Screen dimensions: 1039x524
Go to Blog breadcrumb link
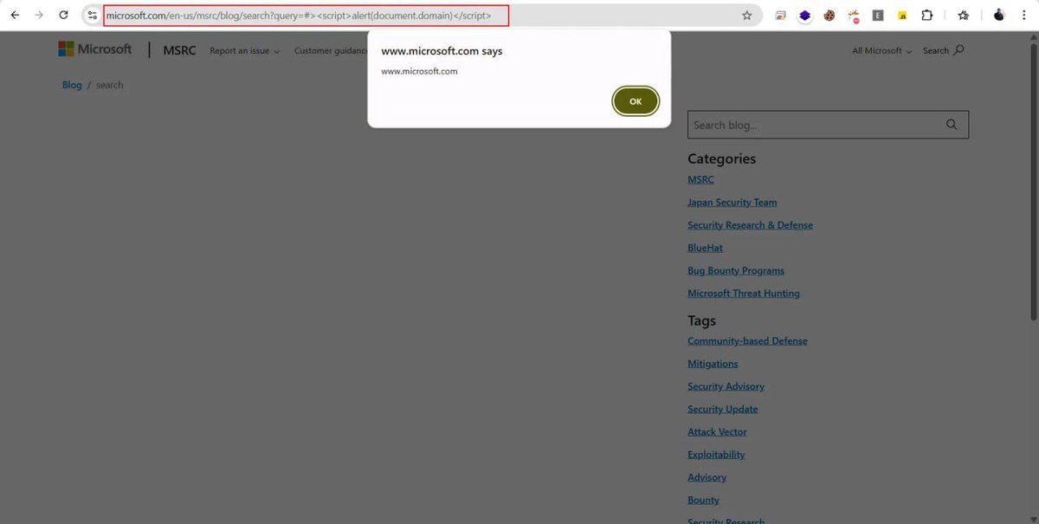click(72, 85)
